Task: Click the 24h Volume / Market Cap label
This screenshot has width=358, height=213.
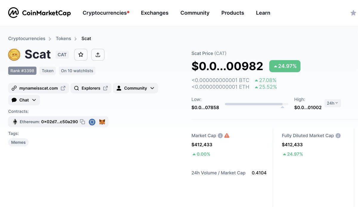Action: pos(218,173)
